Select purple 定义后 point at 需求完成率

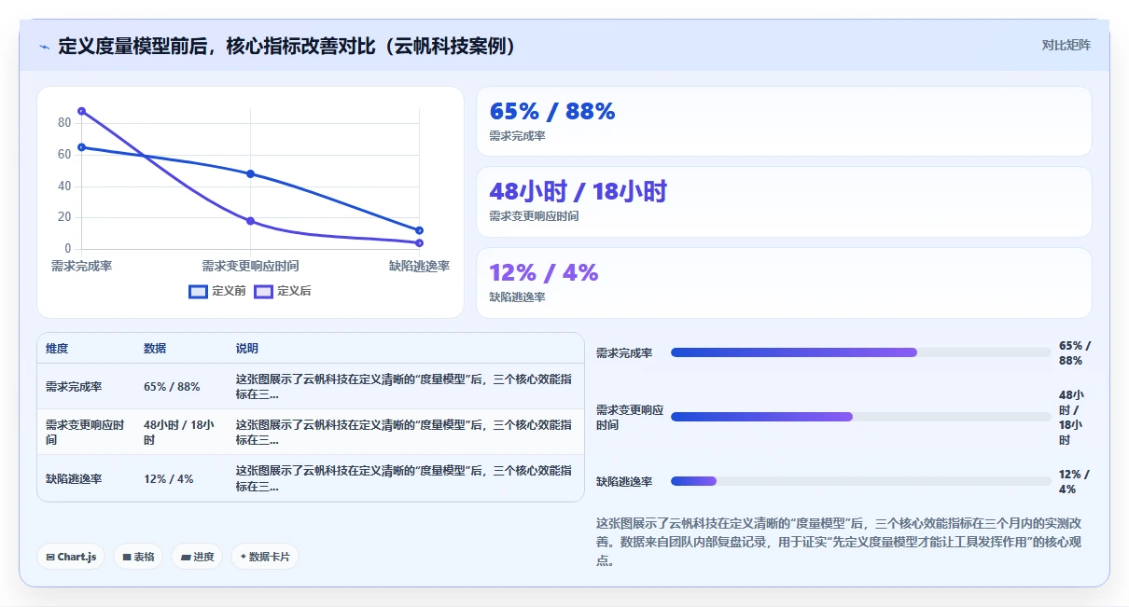[82, 111]
